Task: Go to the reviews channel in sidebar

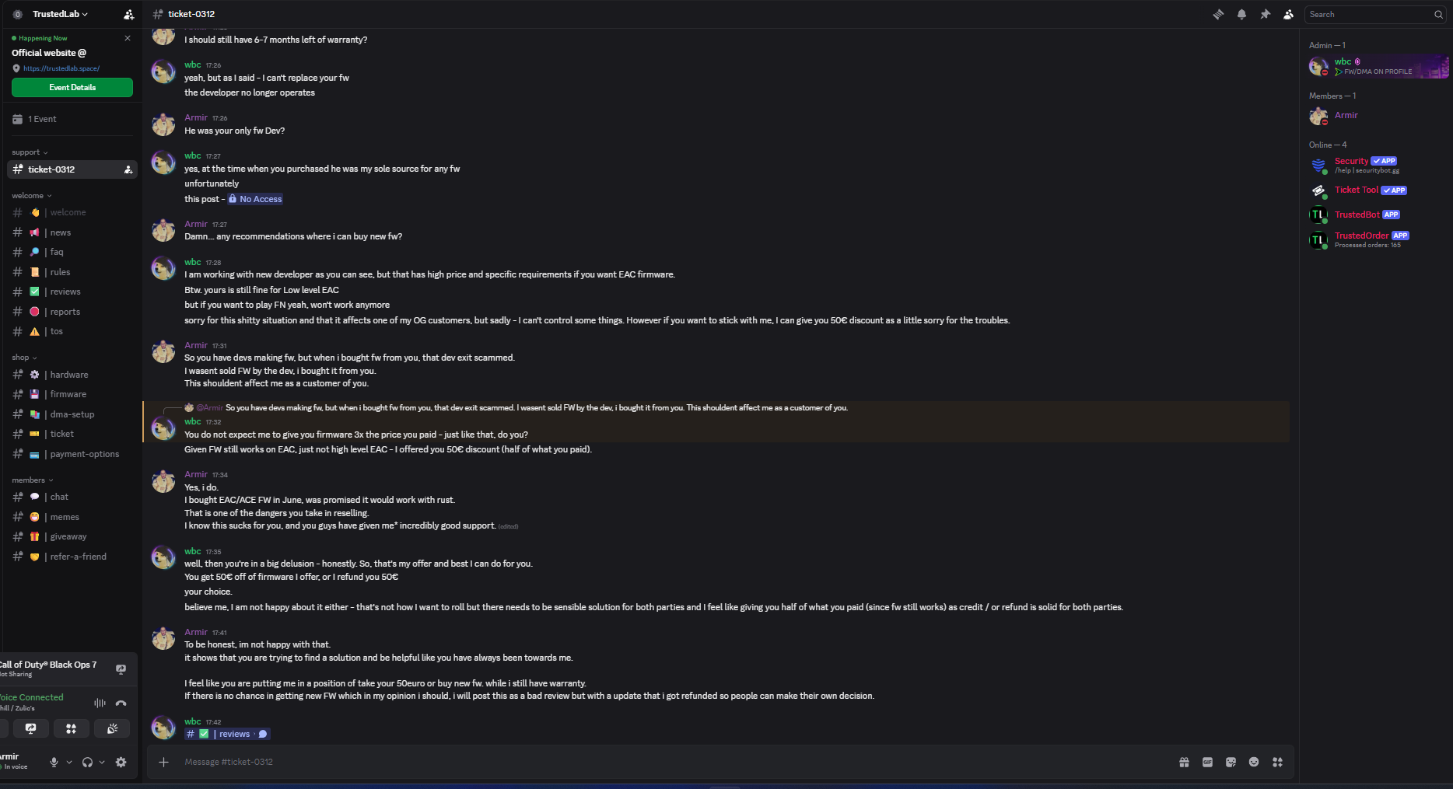Action: (65, 292)
